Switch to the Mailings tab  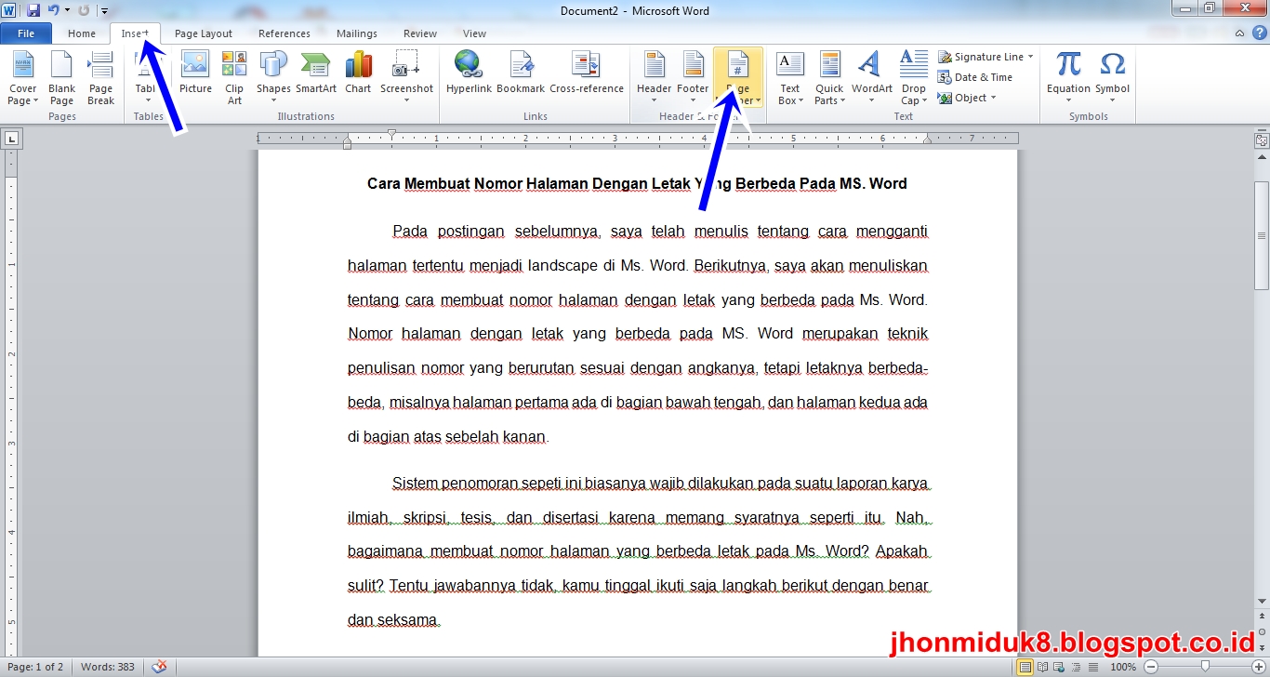[x=357, y=33]
